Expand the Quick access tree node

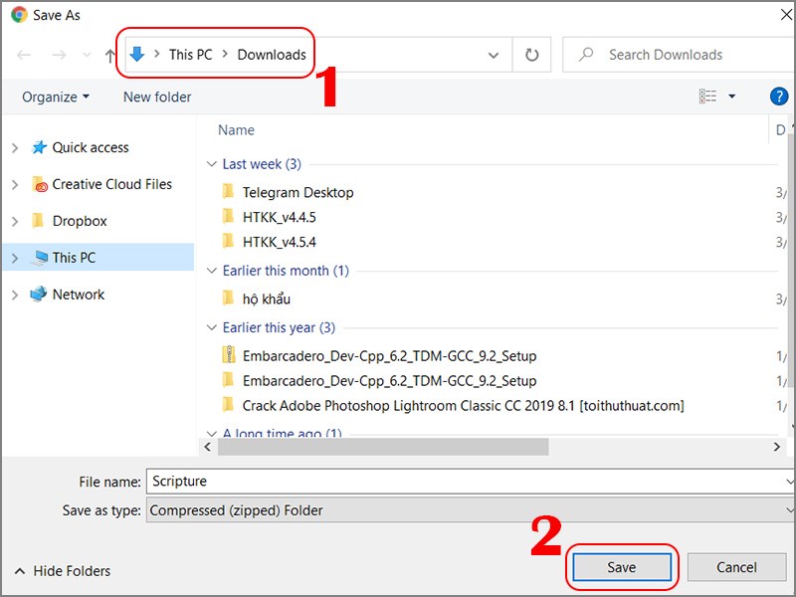(15, 147)
